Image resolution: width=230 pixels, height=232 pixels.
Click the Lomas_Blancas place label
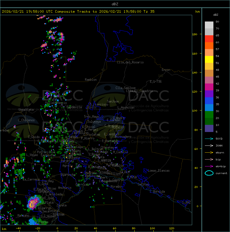coord(159,171)
